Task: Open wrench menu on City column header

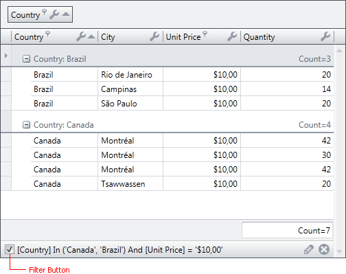Action: click(x=154, y=36)
